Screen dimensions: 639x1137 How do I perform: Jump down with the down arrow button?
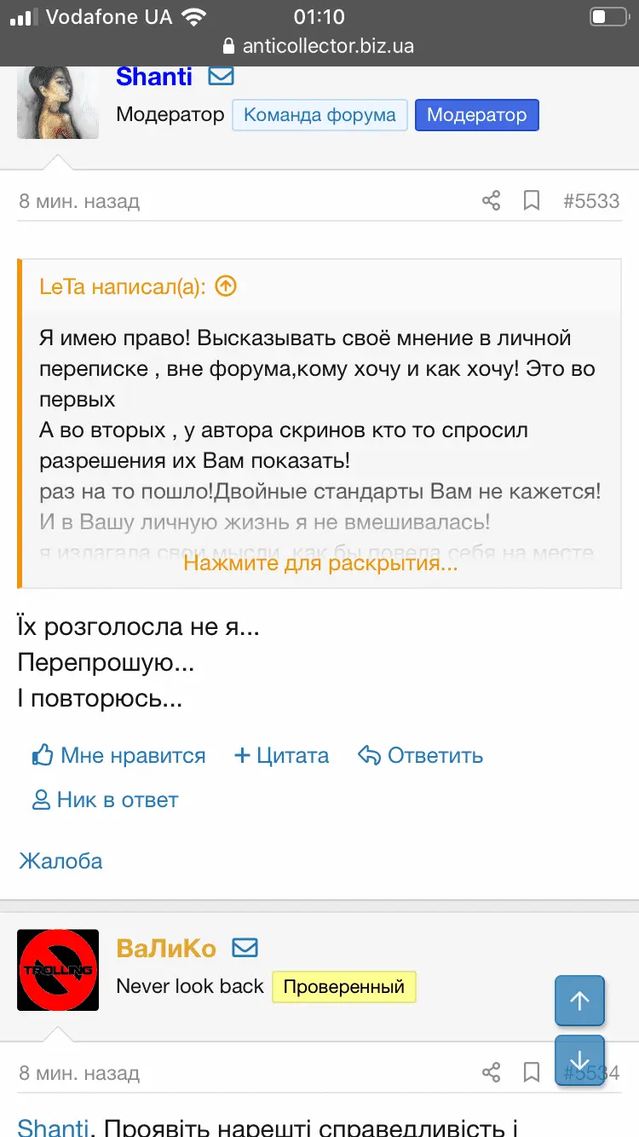579,1060
